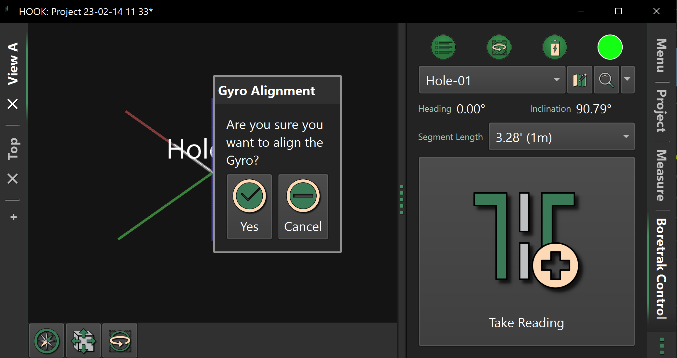Click the rotate view icon in bottom toolbar
Image resolution: width=677 pixels, height=358 pixels.
[x=120, y=341]
